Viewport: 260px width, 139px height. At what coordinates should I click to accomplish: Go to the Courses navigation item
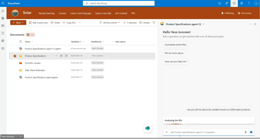click(62, 13)
